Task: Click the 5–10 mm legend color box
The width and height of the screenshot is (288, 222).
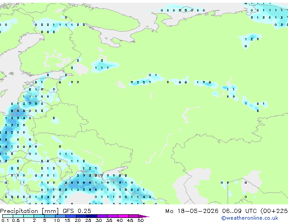Action: click(x=50, y=216)
